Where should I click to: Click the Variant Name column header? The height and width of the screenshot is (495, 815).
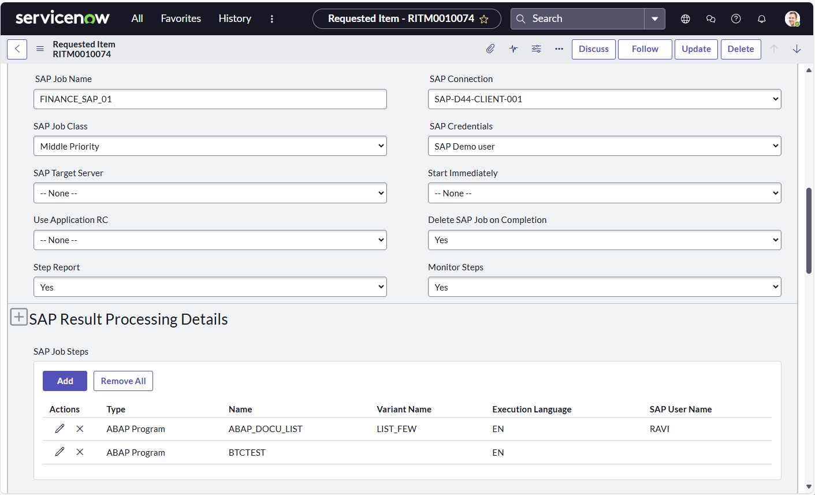pos(404,410)
